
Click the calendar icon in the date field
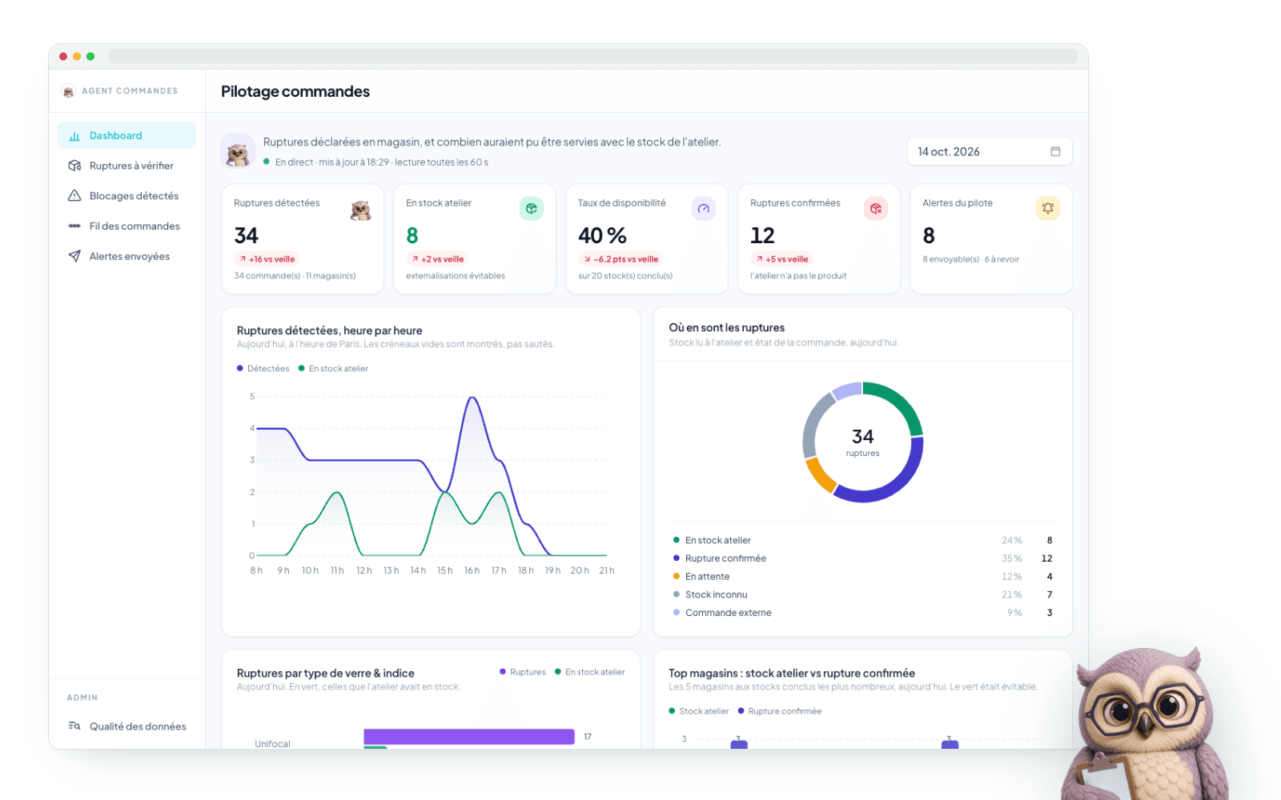point(1055,151)
